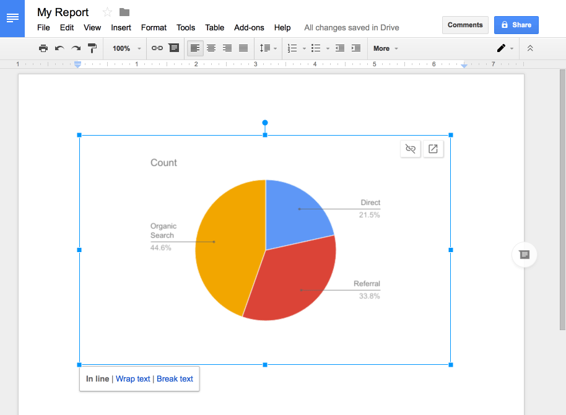Expand the editing mode dropdown arrow
This screenshot has width=566, height=415.
pos(512,48)
